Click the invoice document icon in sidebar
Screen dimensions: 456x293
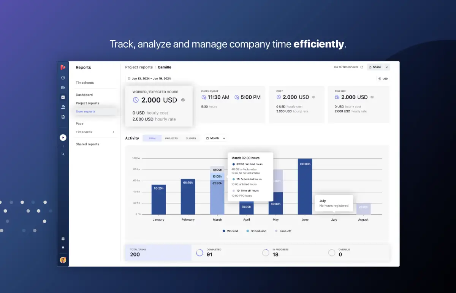click(x=63, y=117)
